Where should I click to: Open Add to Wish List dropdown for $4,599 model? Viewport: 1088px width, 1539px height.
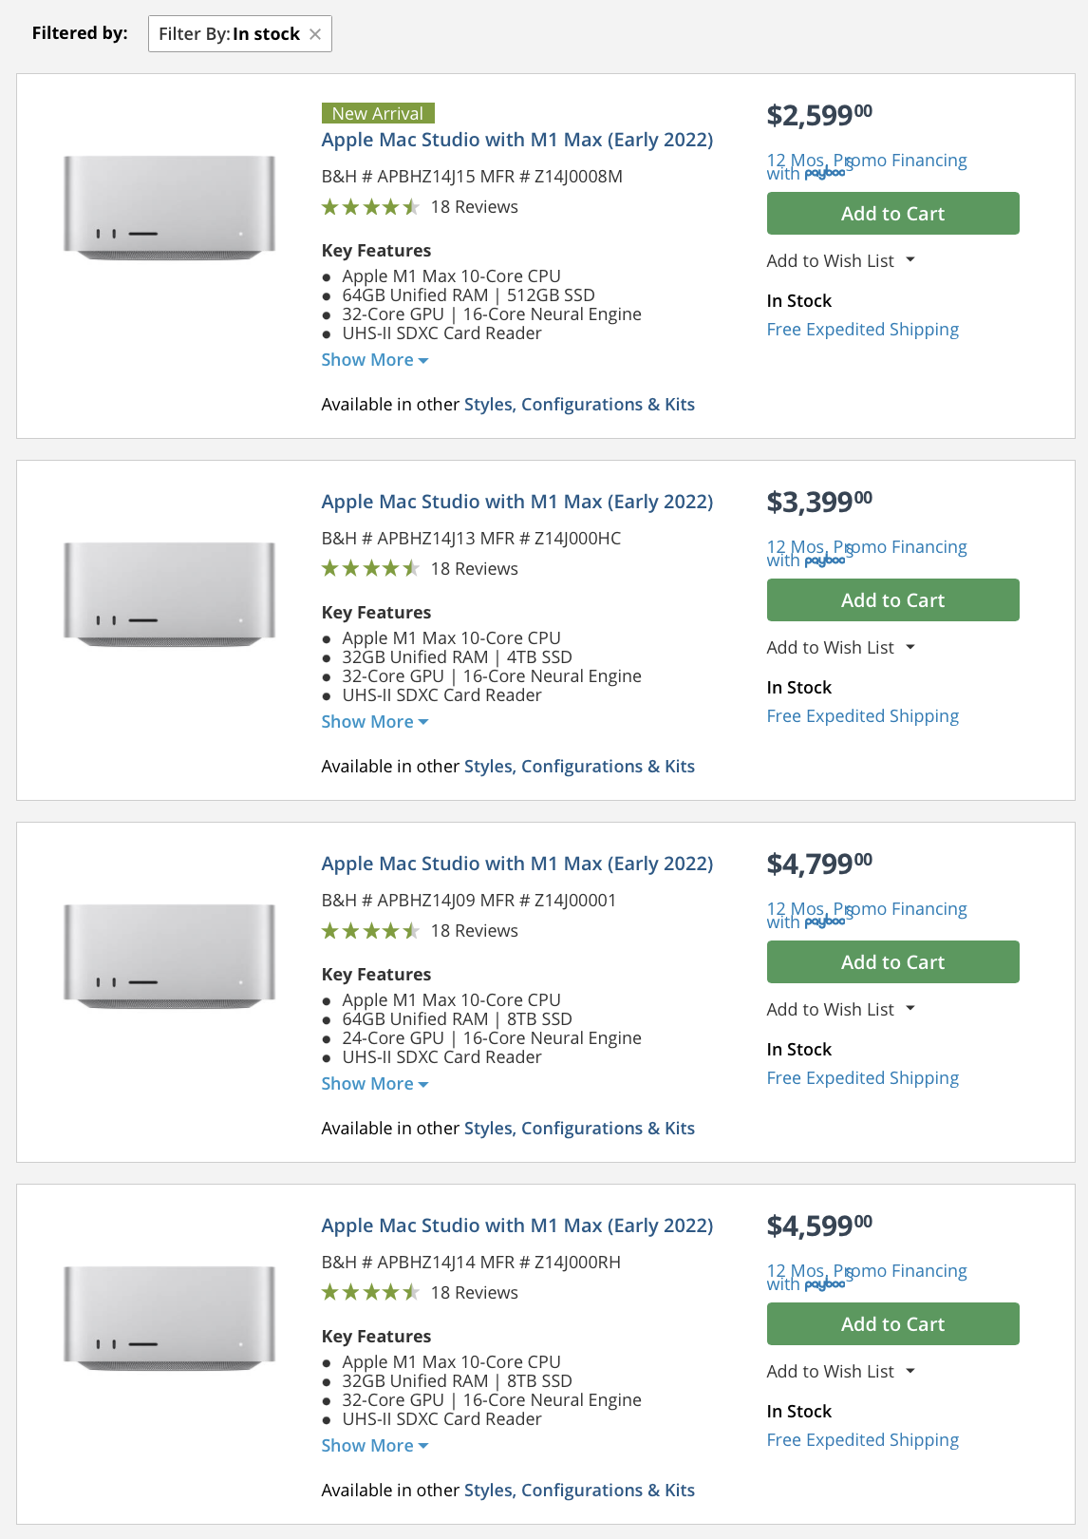(840, 1372)
